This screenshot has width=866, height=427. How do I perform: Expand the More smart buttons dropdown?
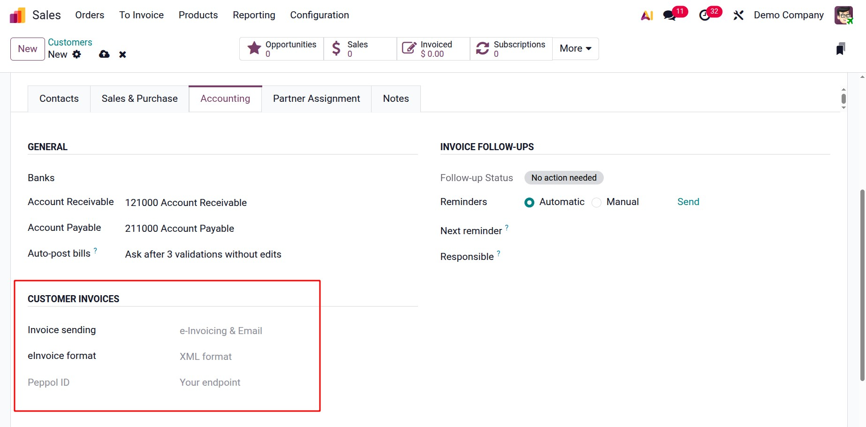click(575, 49)
